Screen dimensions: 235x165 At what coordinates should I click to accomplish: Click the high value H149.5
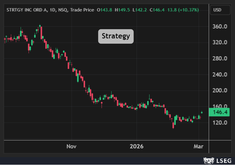[122, 10]
